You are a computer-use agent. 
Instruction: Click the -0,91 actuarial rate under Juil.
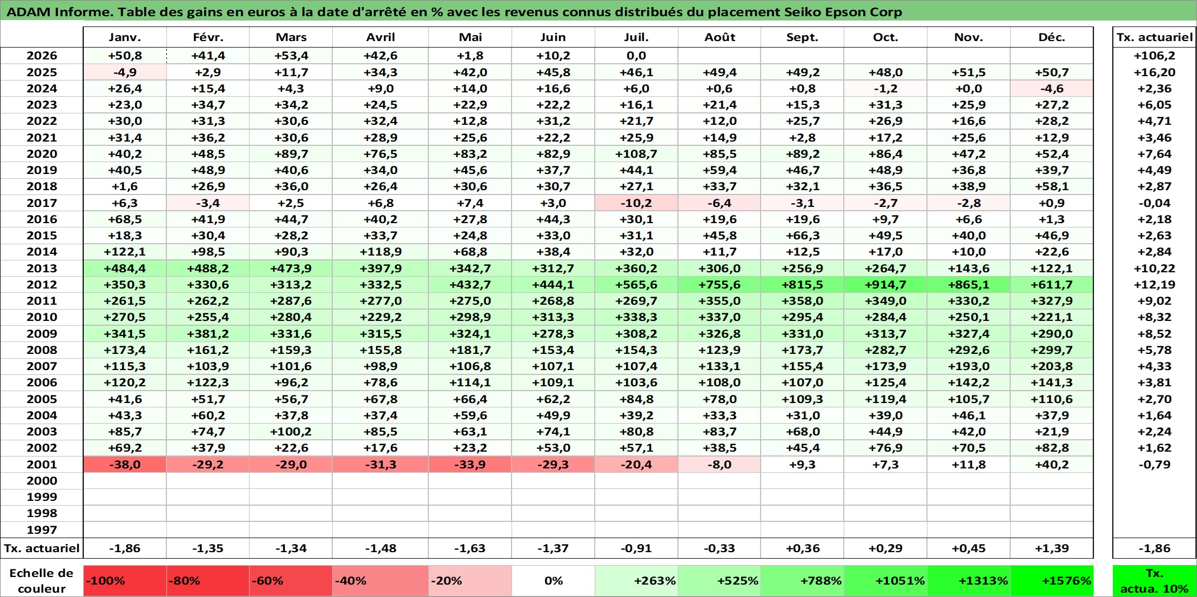click(x=636, y=548)
